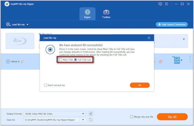Click the large disc icon in the dialog
The height and width of the screenshot is (126, 194).
coord(50,49)
